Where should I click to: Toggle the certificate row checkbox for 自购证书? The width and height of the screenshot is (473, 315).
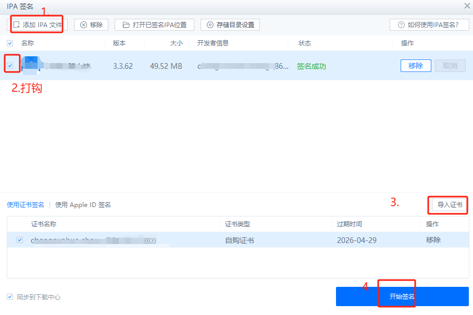click(20, 240)
